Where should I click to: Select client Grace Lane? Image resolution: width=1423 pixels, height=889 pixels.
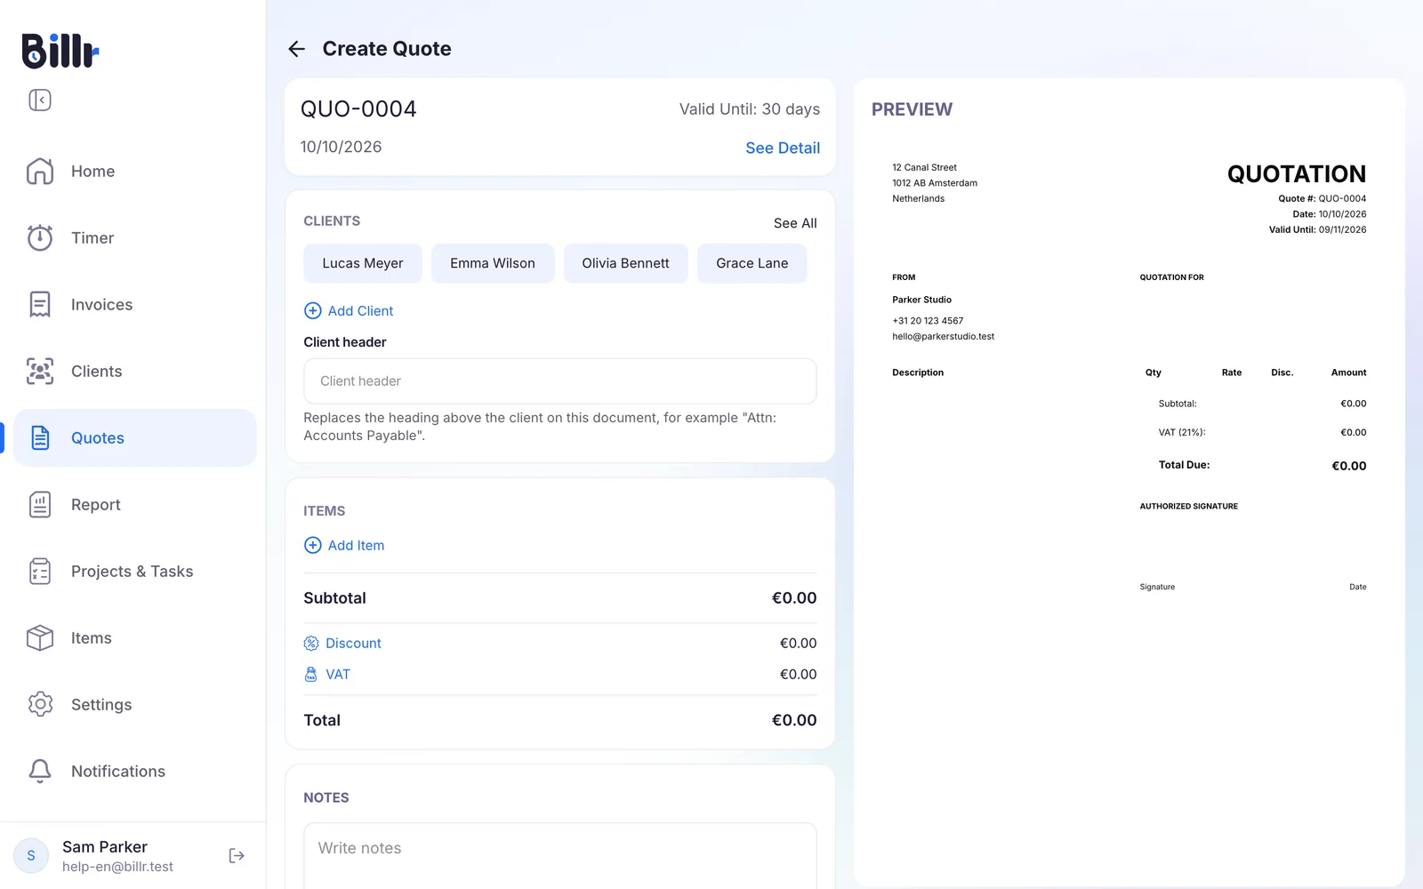point(752,263)
